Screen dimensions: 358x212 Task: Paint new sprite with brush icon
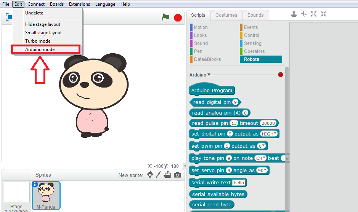coord(159,175)
